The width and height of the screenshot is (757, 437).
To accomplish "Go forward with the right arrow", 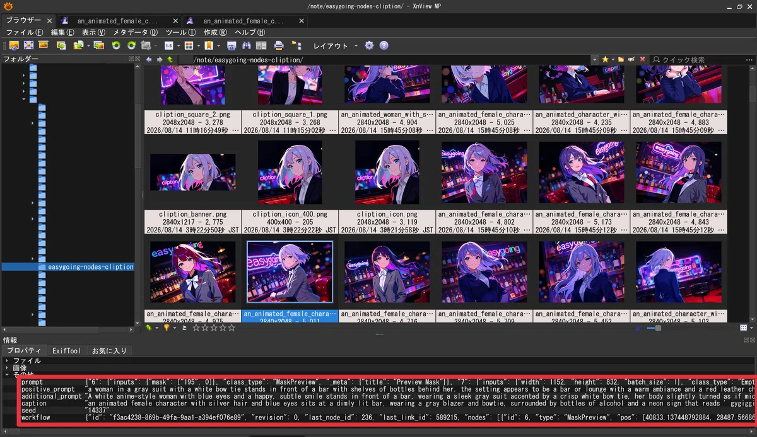I will point(160,59).
